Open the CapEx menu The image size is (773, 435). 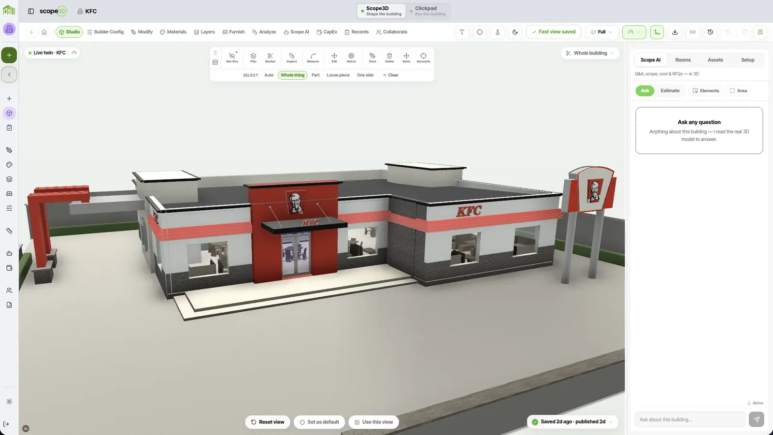(x=327, y=32)
